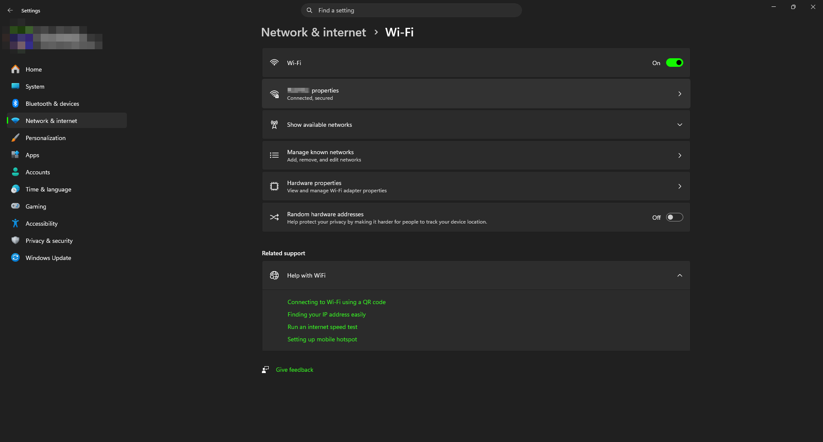Click the Accessibility figure icon
This screenshot has height=442, width=823.
(x=15, y=223)
